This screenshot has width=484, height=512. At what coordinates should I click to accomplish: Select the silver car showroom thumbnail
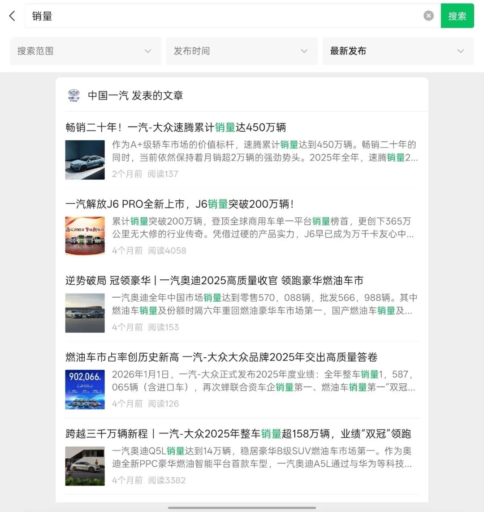click(85, 466)
